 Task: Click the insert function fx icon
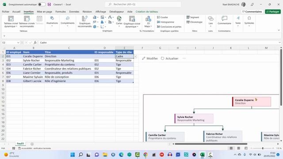pyautogui.click(x=35, y=42)
